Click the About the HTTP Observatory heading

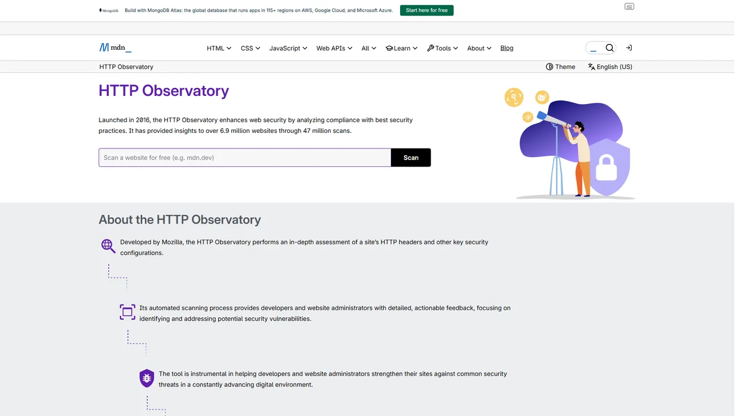coord(180,220)
